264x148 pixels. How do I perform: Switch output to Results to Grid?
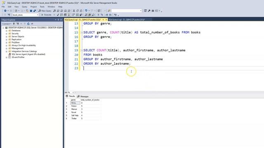pyautogui.click(x=90, y=15)
